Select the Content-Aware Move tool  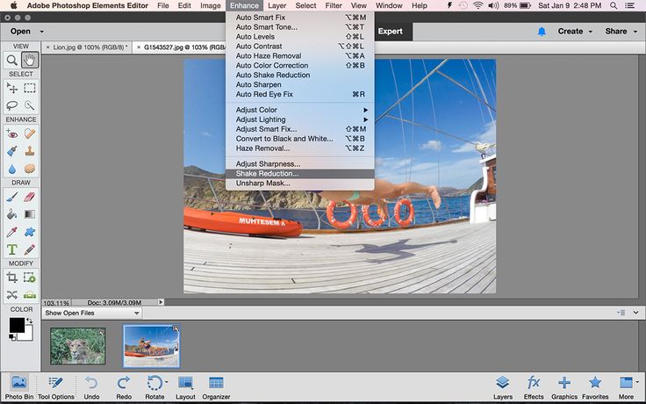(x=12, y=295)
